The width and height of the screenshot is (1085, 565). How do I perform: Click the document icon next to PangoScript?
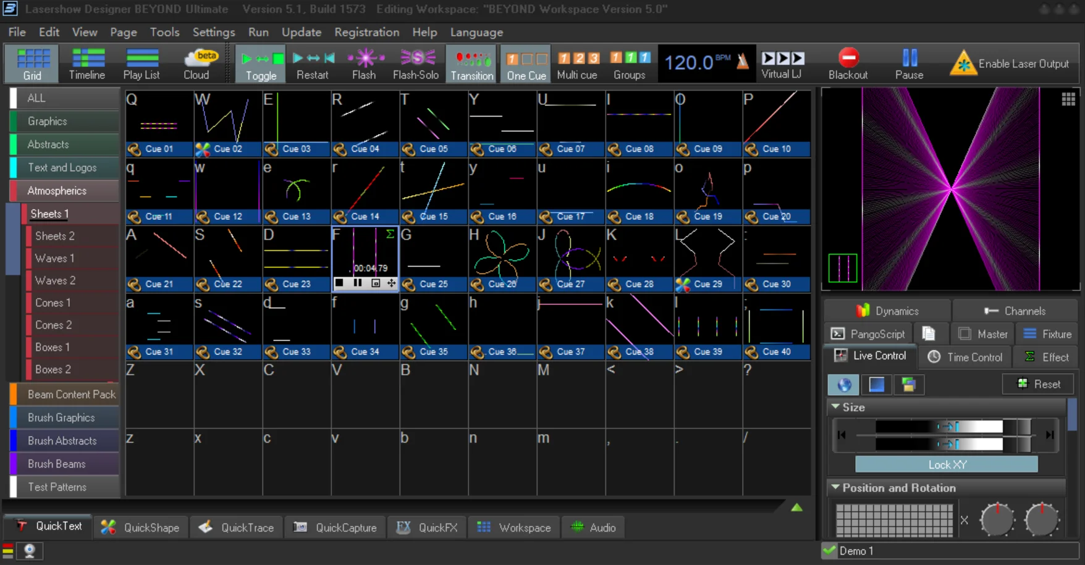click(x=929, y=333)
